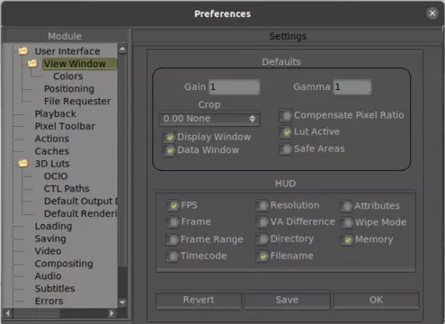Click the module list scroll-up arrow
This screenshot has height=324, width=445.
(x=122, y=49)
